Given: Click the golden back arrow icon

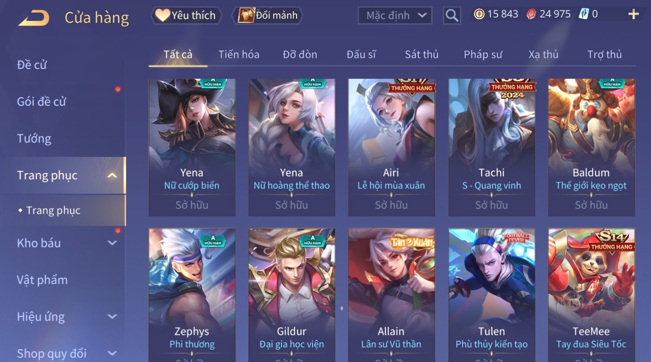Looking at the screenshot, I should click(34, 18).
